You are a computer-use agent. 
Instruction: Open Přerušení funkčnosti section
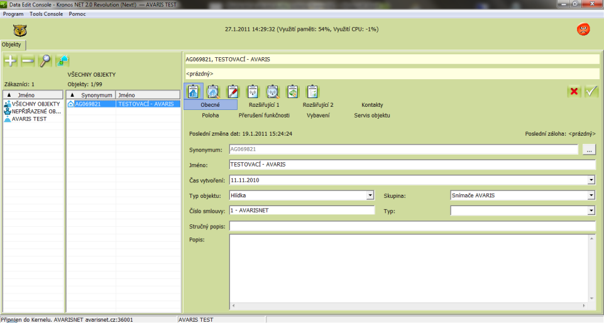coord(264,115)
